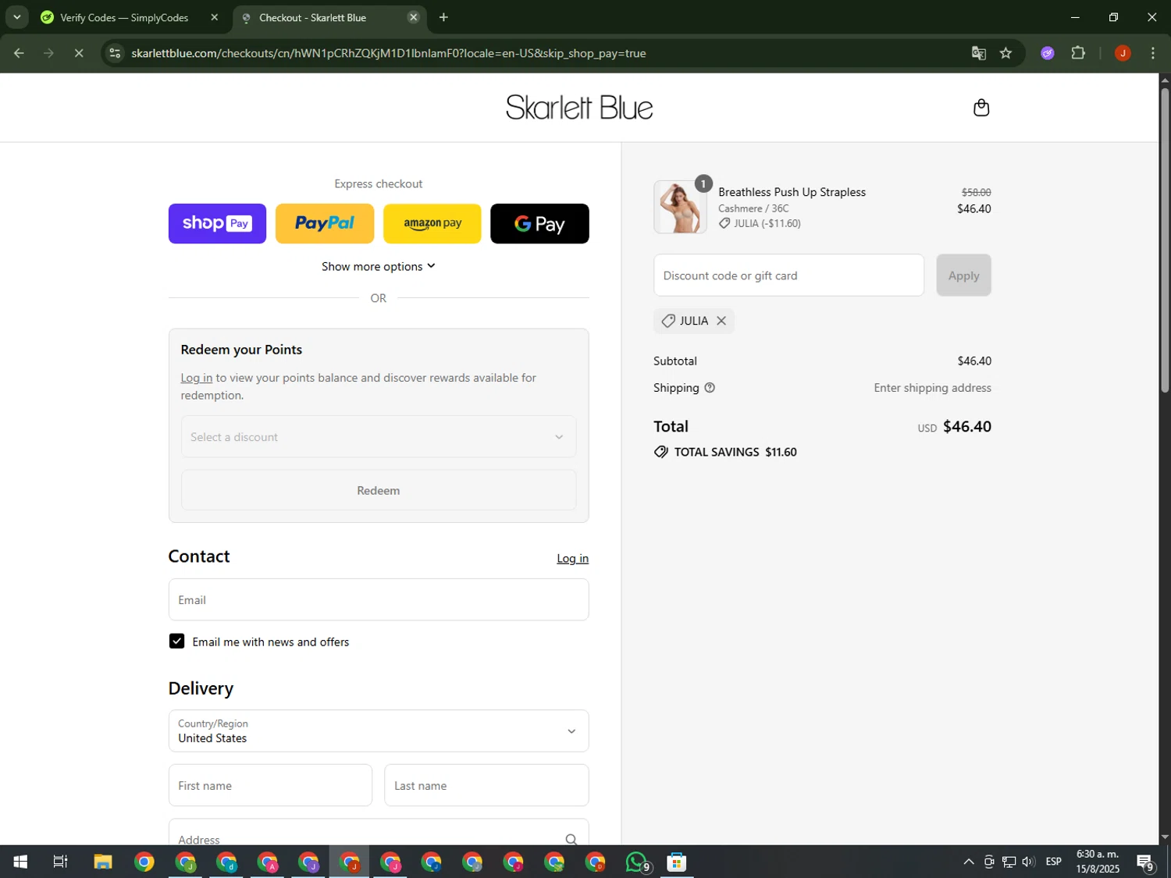Open WhatsApp from the taskbar
Image resolution: width=1171 pixels, height=878 pixels.
click(x=637, y=862)
